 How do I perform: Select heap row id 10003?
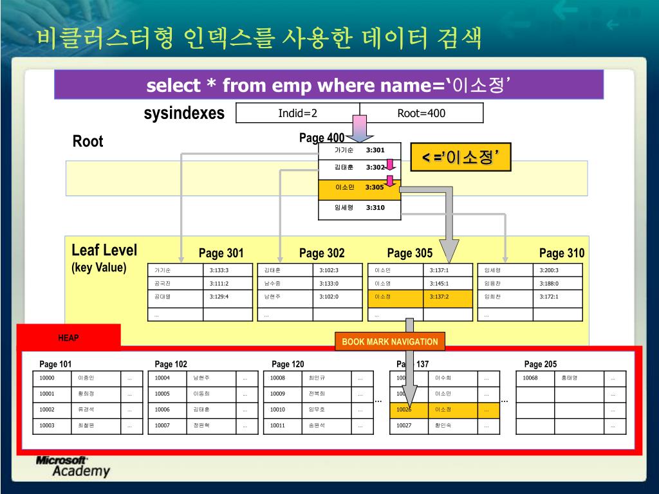tap(52, 426)
